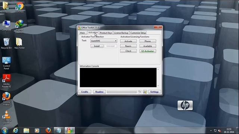Click the Check button
239x134 pixels.
coord(128,51)
